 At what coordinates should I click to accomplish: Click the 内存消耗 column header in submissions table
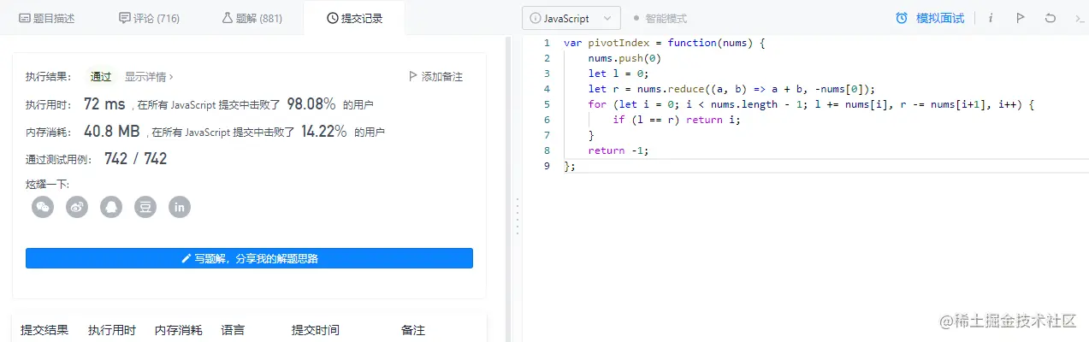point(178,330)
